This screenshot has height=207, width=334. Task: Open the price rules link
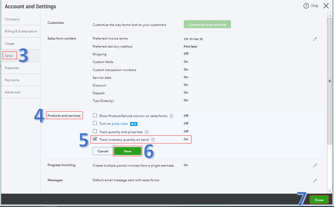coord(119,123)
